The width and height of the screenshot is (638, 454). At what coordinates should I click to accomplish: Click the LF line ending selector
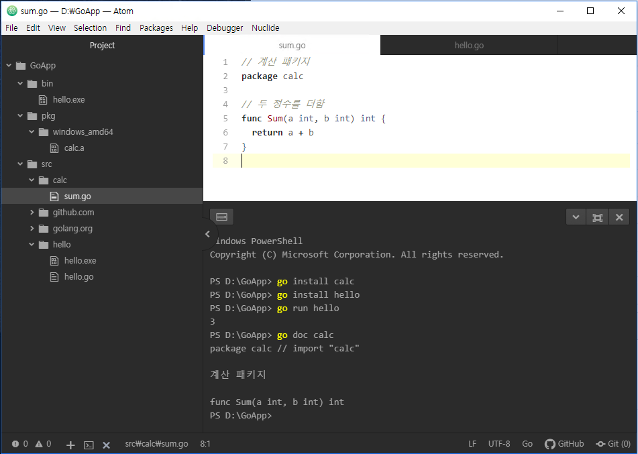point(472,444)
